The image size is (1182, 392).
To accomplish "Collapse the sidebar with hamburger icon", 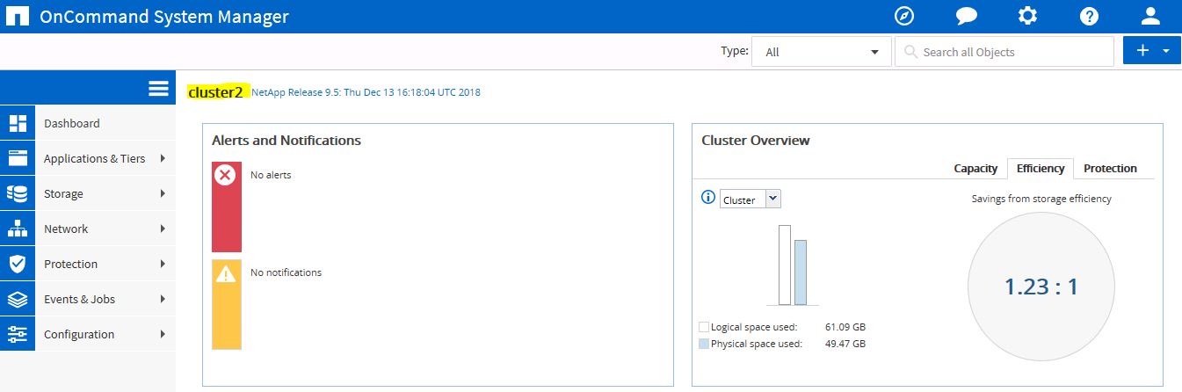I will (158, 89).
